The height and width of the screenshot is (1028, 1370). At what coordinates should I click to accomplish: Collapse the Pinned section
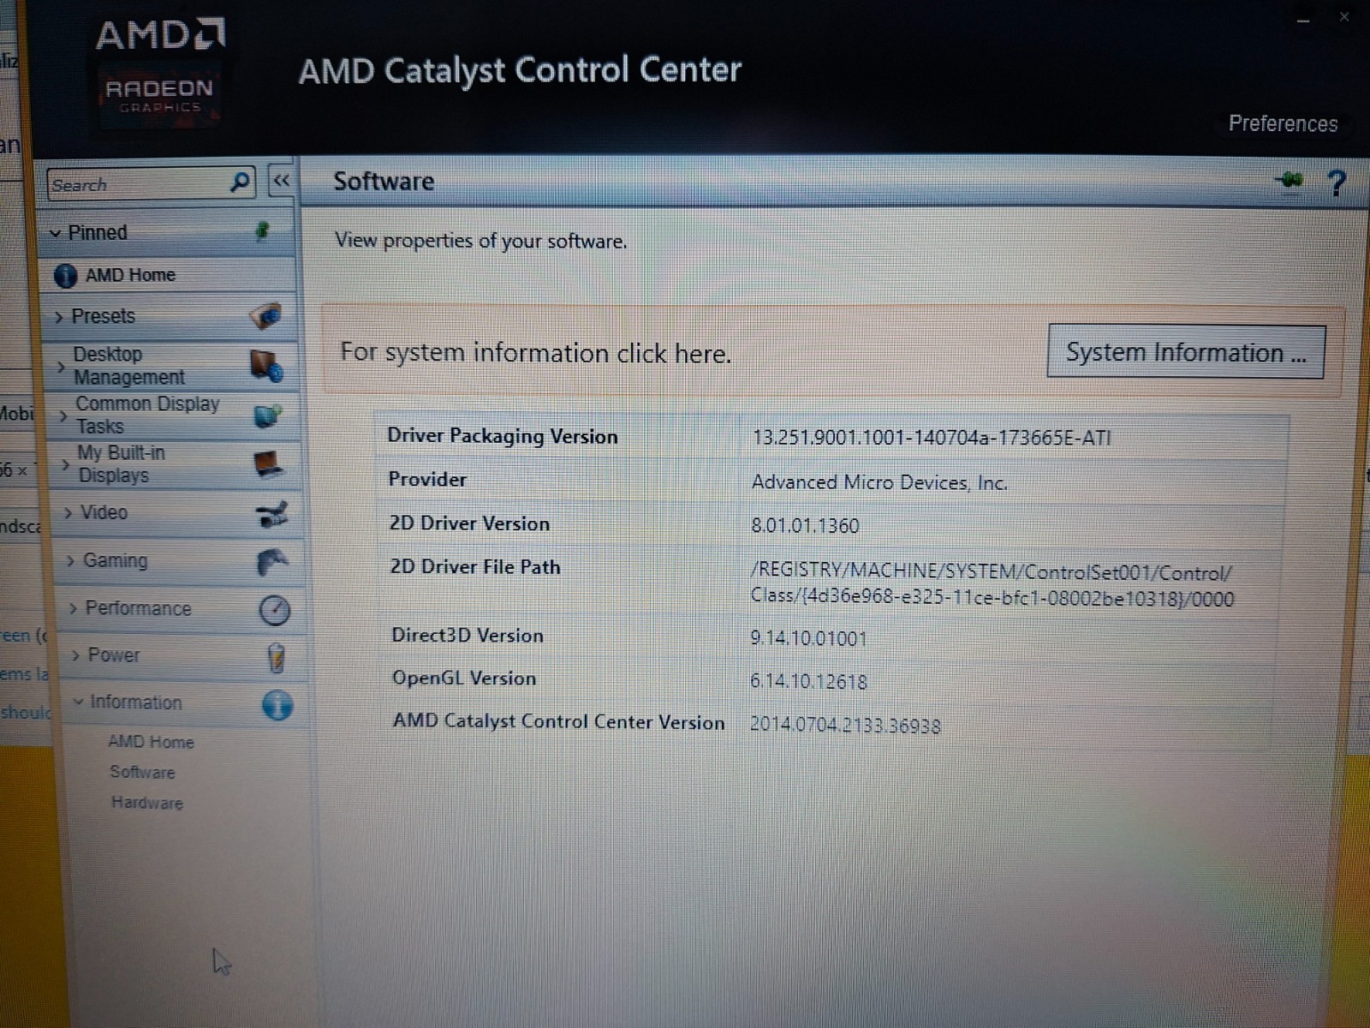click(56, 233)
